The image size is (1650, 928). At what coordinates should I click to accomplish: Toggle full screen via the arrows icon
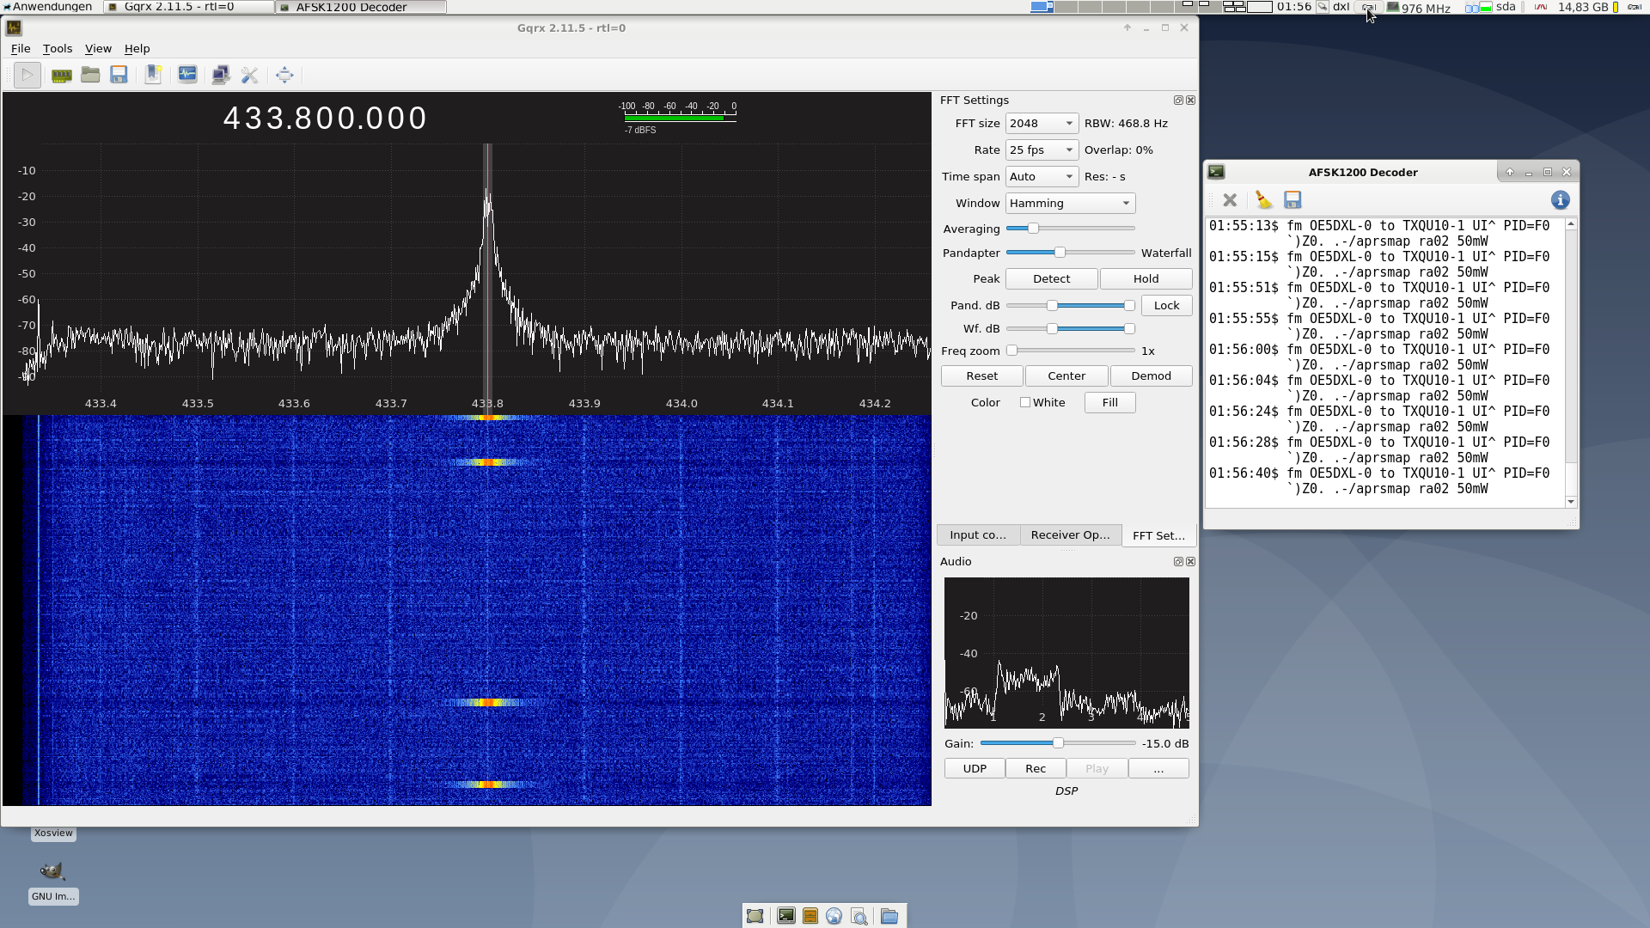click(x=284, y=76)
